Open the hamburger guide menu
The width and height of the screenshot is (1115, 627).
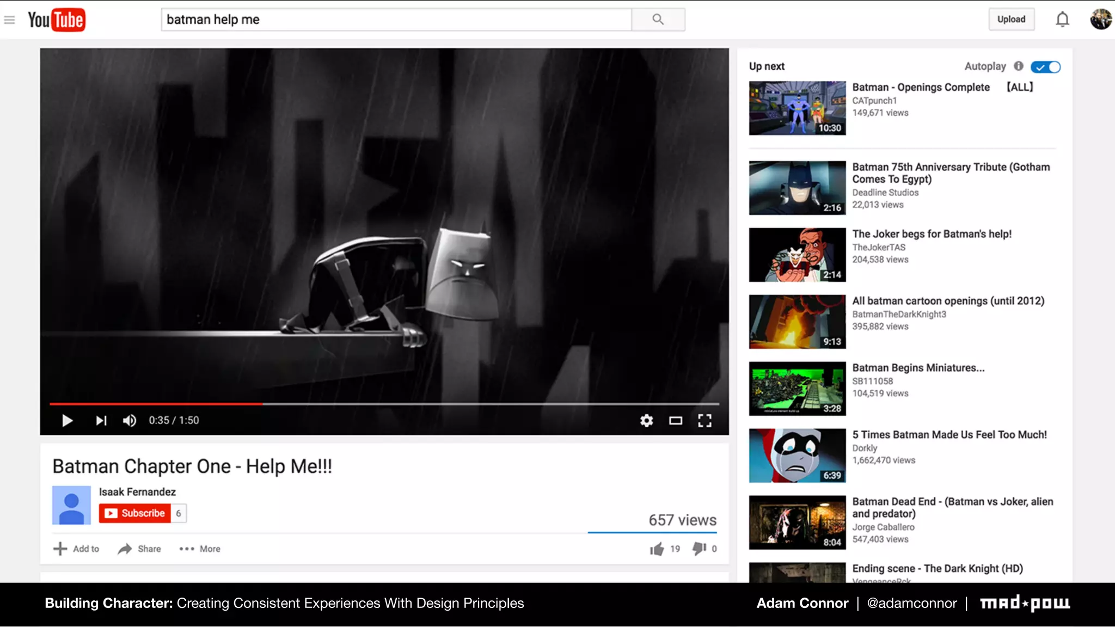[x=9, y=20]
